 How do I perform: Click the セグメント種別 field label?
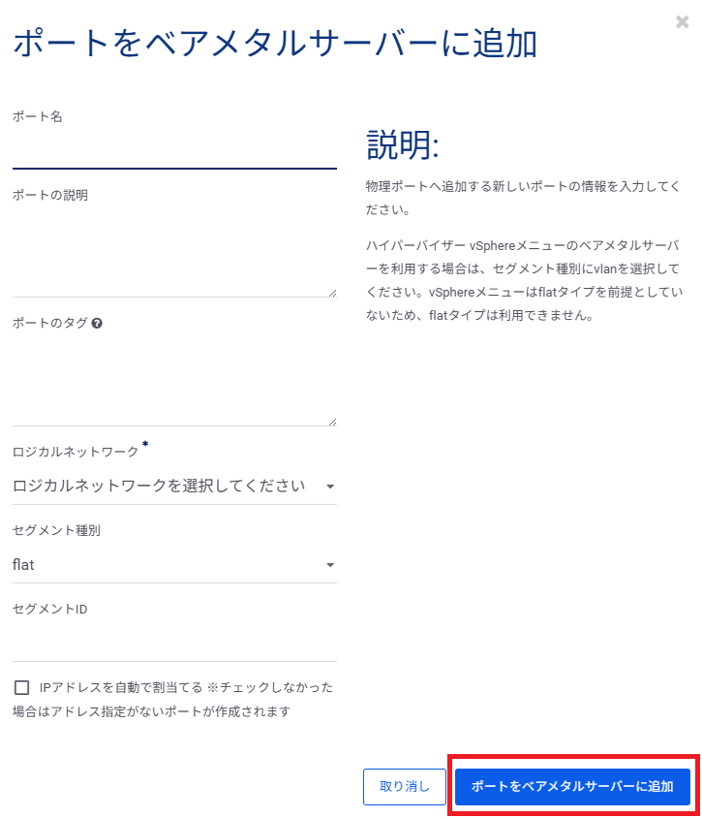[56, 530]
